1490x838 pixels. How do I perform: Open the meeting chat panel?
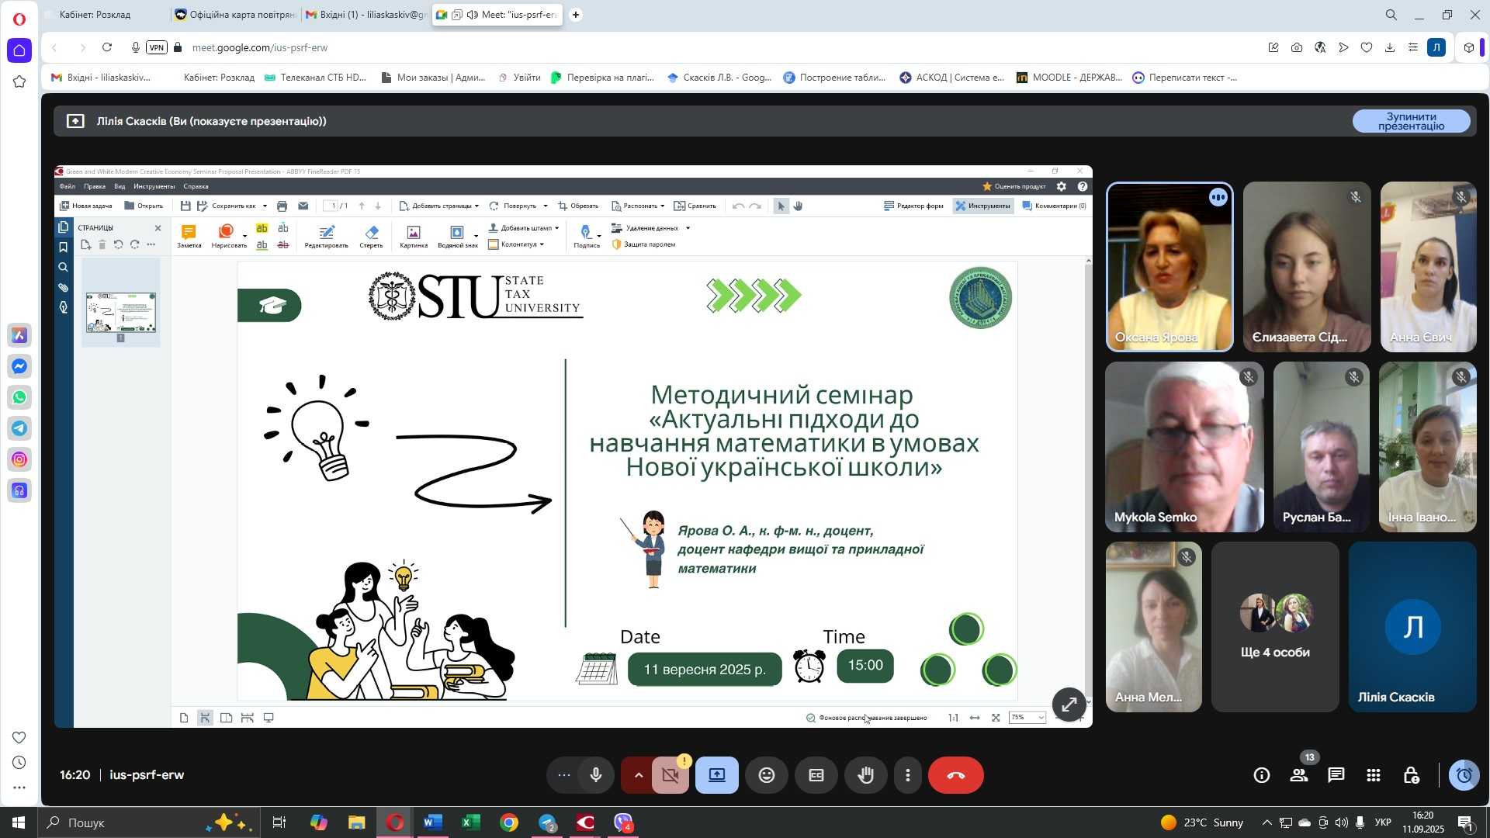tap(1336, 775)
